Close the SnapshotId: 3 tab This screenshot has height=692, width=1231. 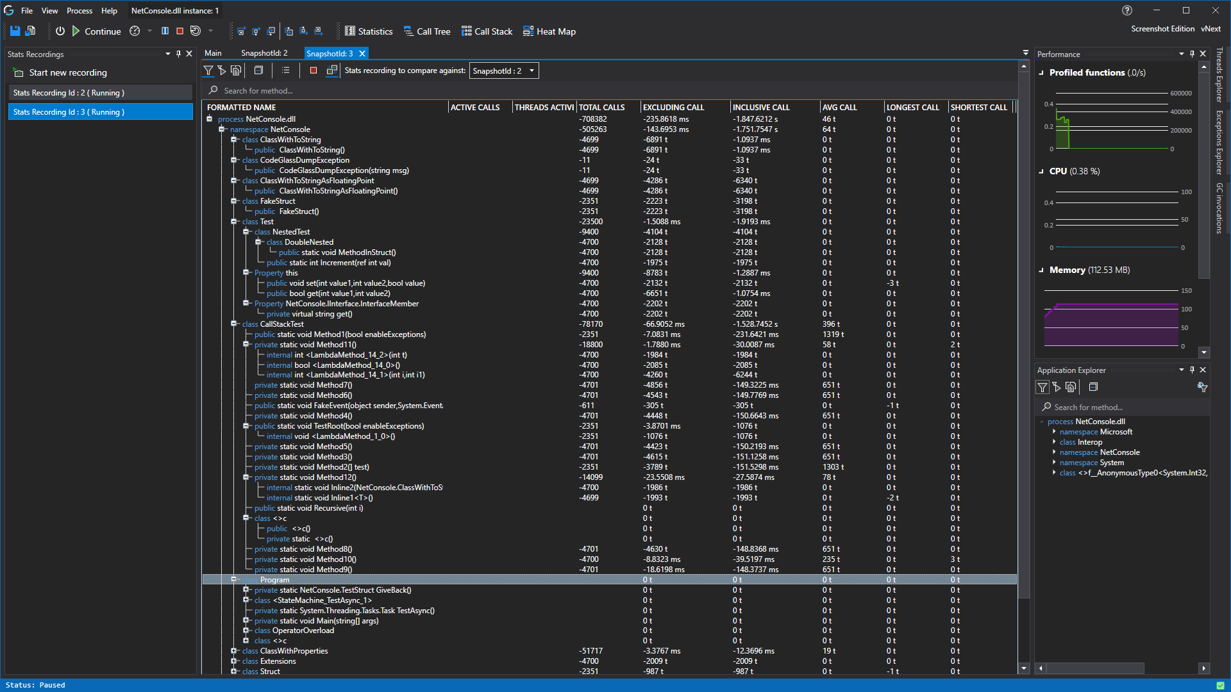click(x=362, y=54)
